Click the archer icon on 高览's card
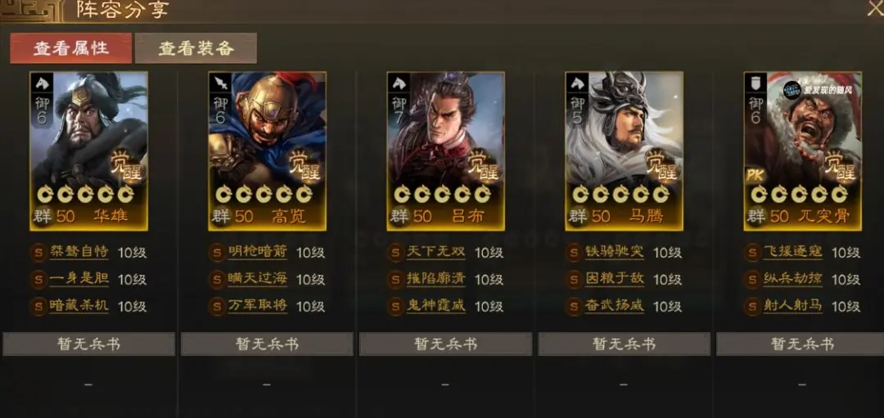Viewport: 884px width, 418px height. coord(220,83)
